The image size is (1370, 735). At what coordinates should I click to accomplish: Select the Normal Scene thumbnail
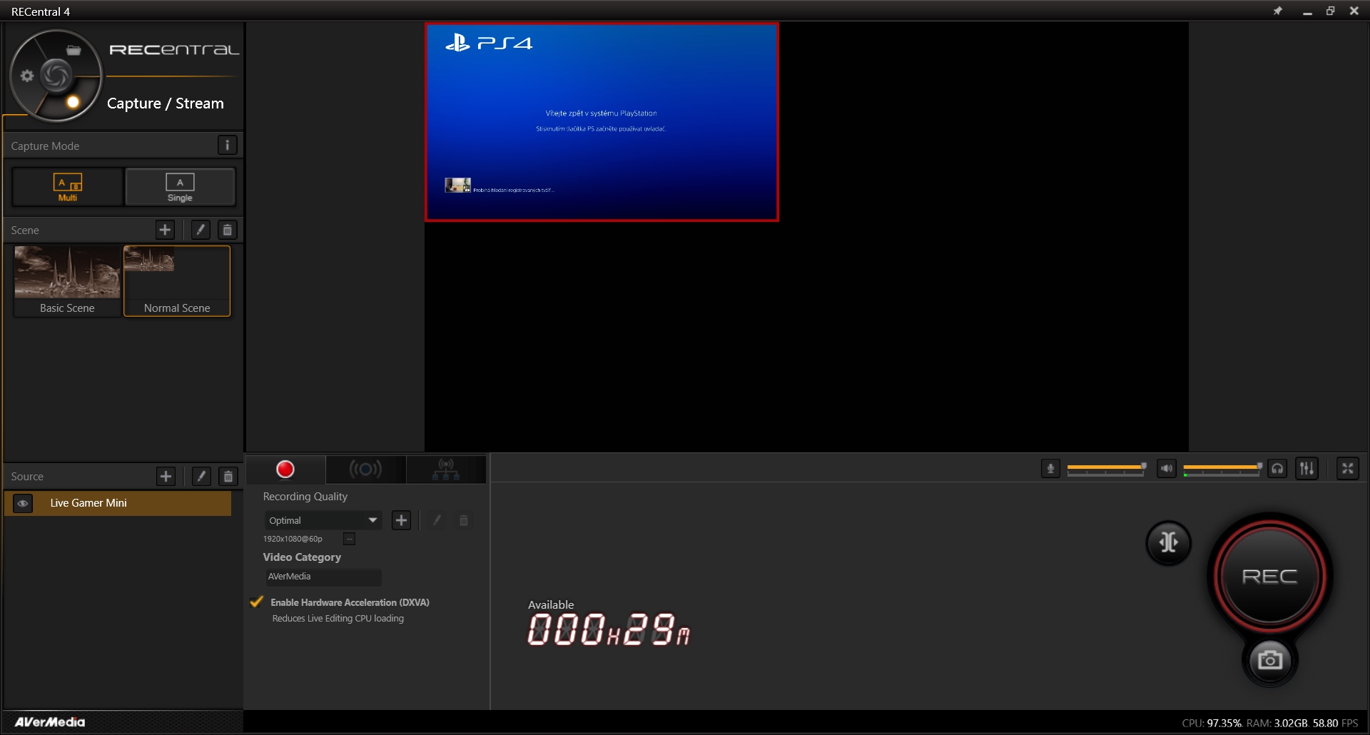pos(177,280)
